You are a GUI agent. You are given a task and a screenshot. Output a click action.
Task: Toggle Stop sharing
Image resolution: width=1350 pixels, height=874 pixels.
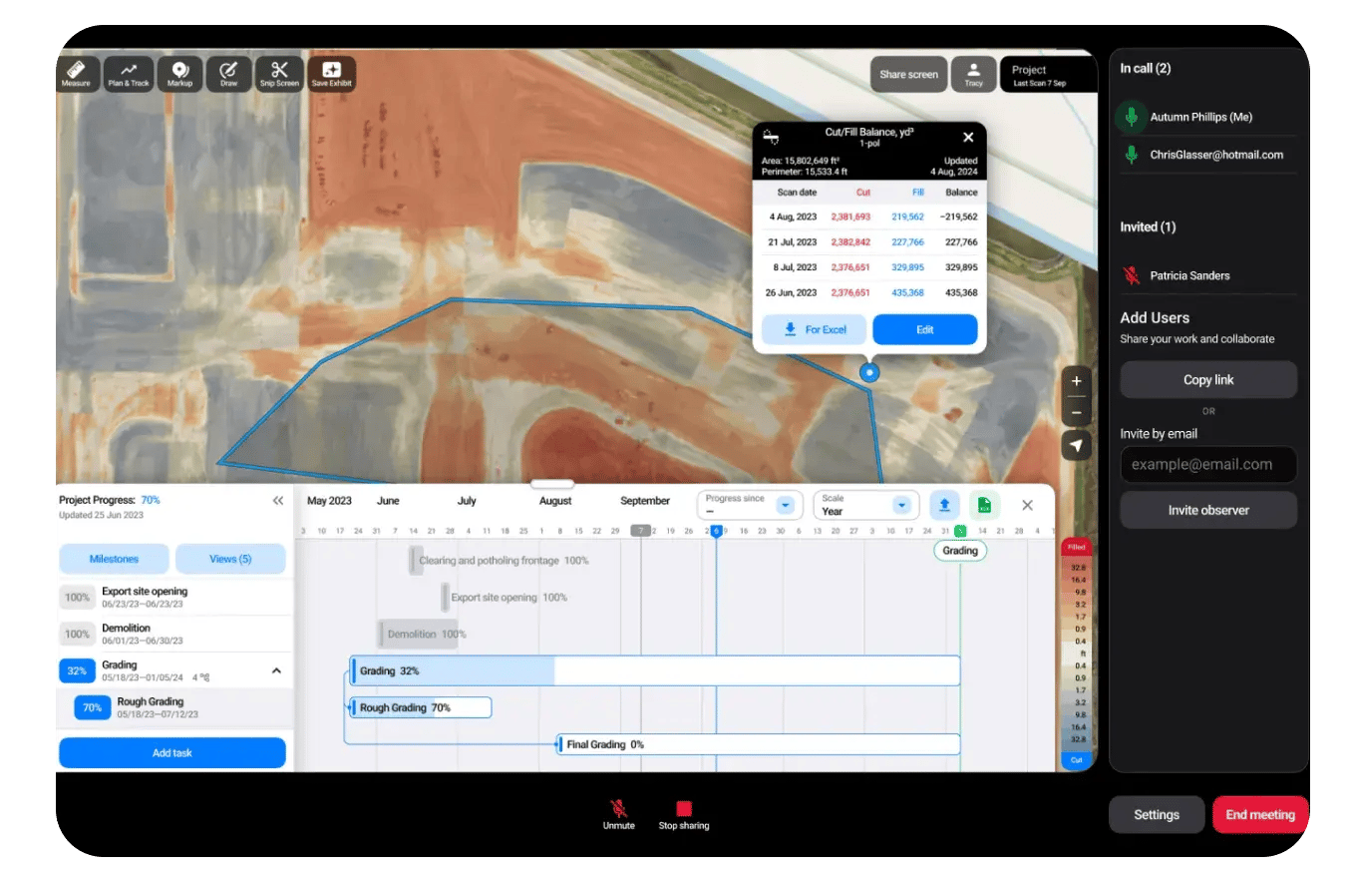tap(684, 813)
